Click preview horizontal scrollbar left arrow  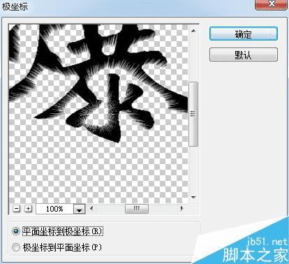91,208
